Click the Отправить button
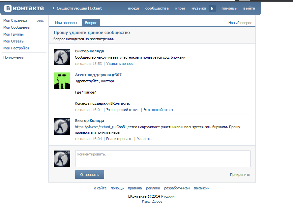This screenshot has height=223, width=293. pyautogui.click(x=90, y=175)
